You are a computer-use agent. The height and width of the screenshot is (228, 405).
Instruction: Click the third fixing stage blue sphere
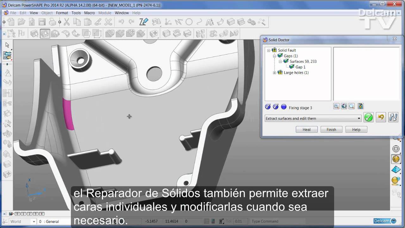click(283, 107)
